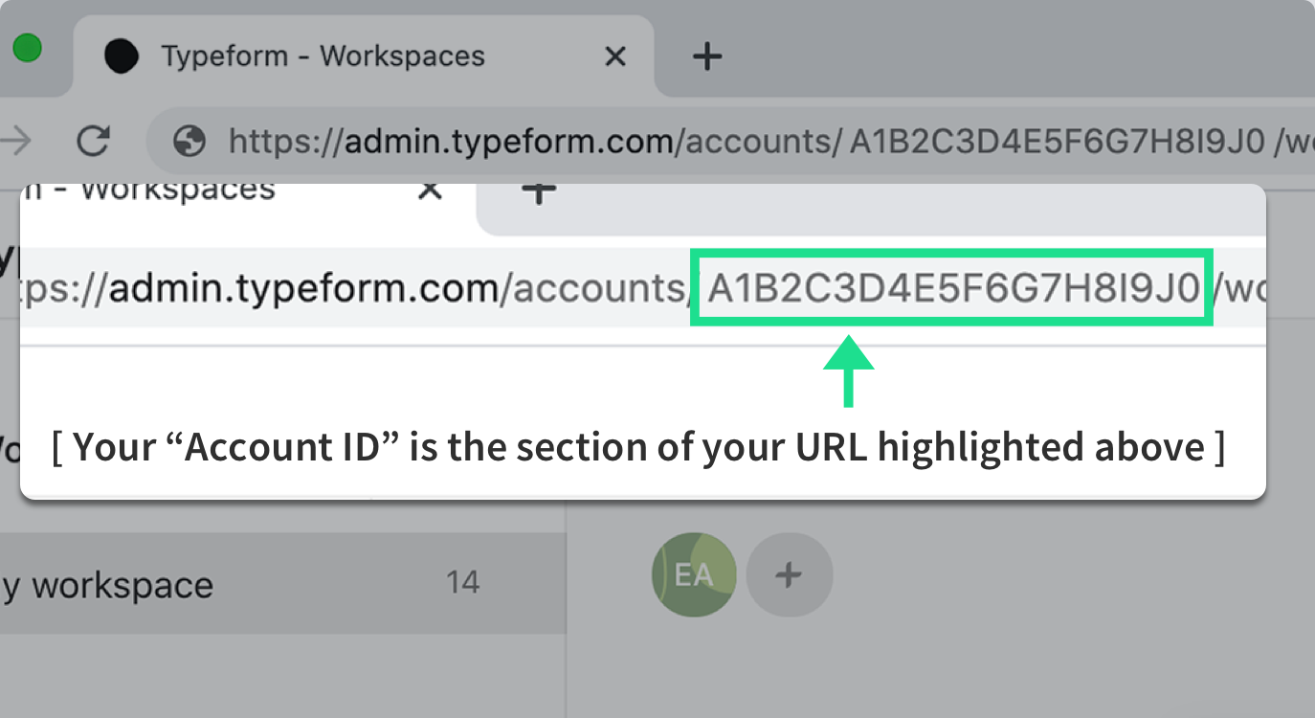Click the close X in the zoomed inset tab
Viewport: 1315px width, 718px height.
point(431,191)
